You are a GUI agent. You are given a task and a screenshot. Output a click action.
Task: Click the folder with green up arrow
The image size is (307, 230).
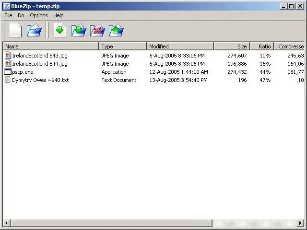(116, 30)
